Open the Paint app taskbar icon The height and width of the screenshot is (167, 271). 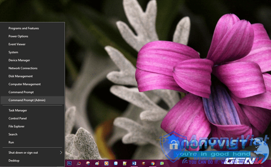coord(97,163)
